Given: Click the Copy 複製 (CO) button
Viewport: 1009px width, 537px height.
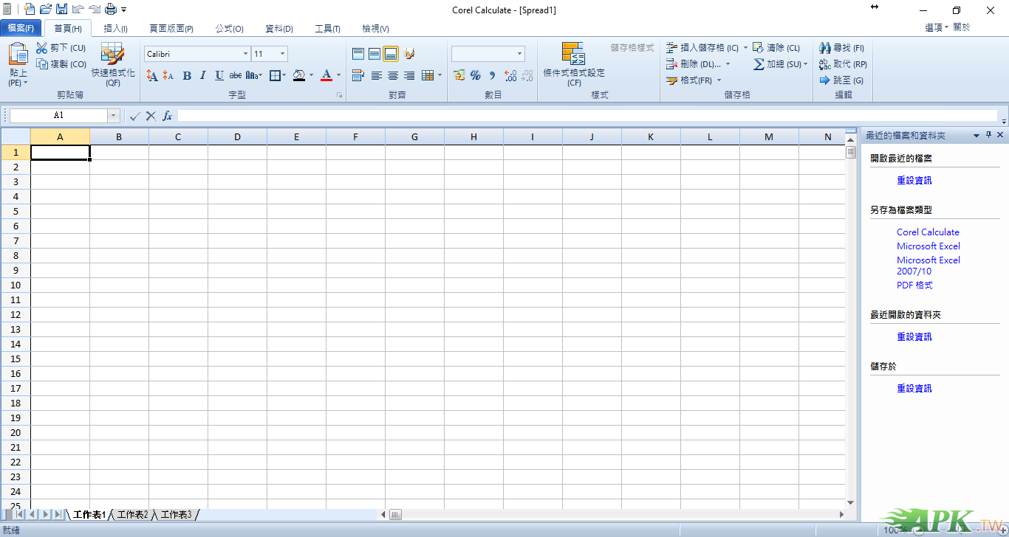Looking at the screenshot, I should pyautogui.click(x=61, y=64).
